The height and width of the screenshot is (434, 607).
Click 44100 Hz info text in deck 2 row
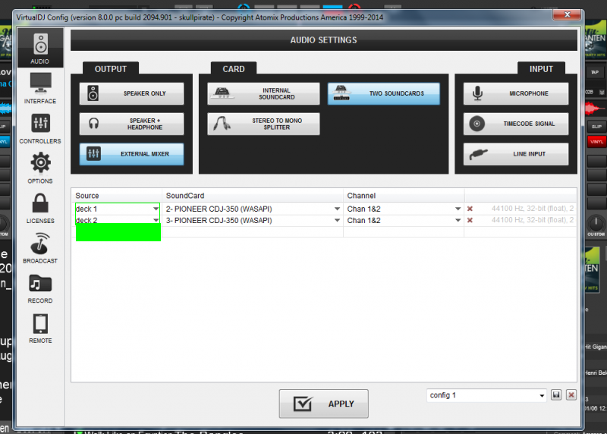pyautogui.click(x=533, y=220)
